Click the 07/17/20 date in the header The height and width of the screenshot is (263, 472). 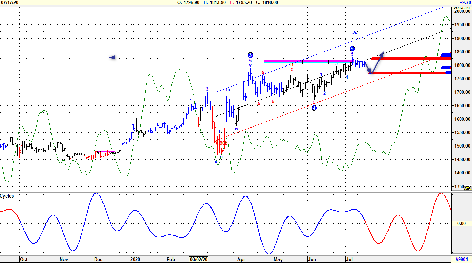(9, 2)
